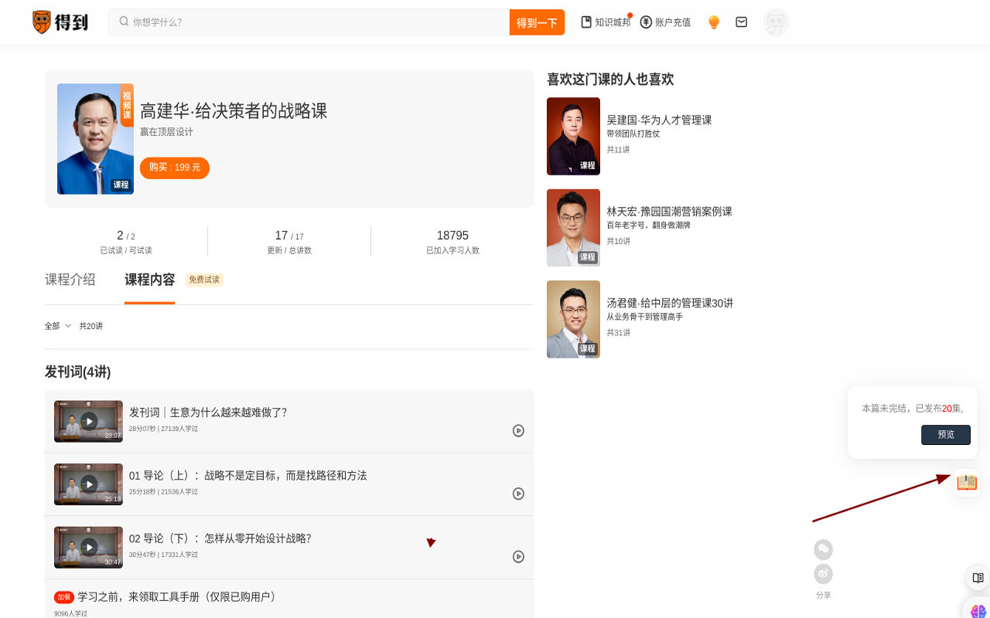Screen dimensions: 990x618
Task: Open the 免费试读 free trial link
Action: tap(203, 280)
